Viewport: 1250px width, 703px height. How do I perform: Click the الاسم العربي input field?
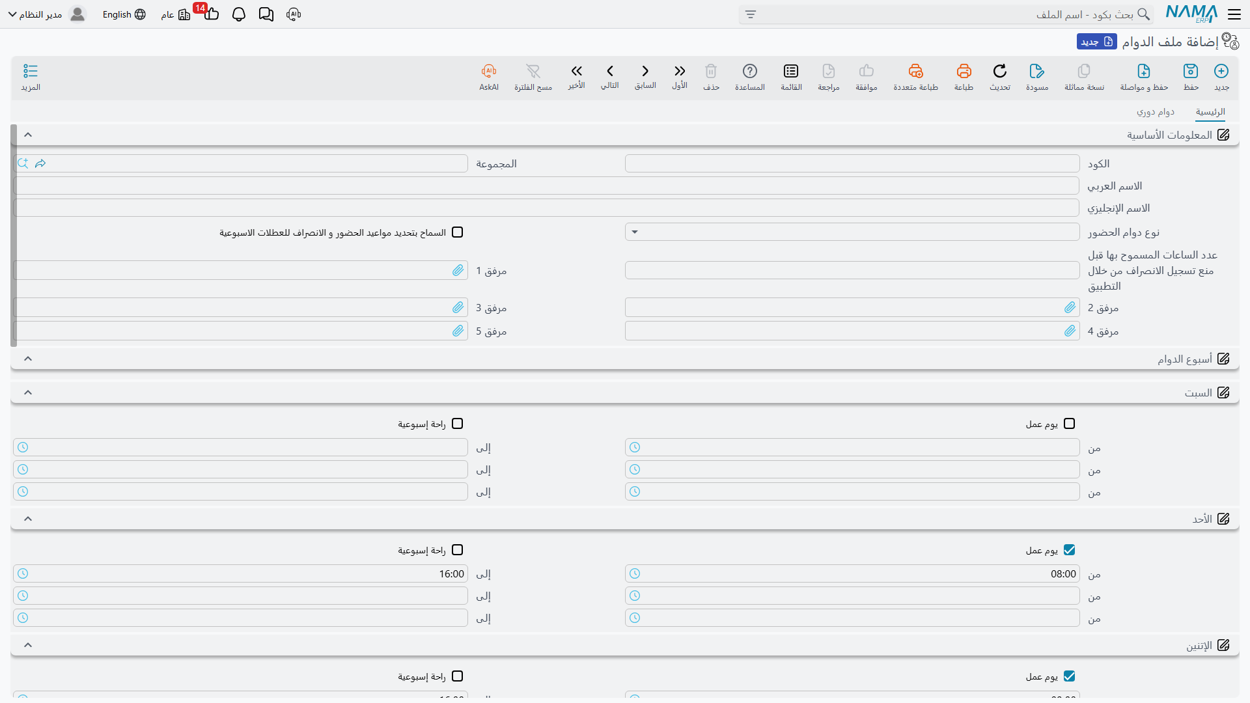546,186
